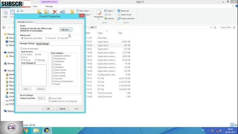
Task: Close the DirectX Properties dialog
Action: (x=82, y=16)
